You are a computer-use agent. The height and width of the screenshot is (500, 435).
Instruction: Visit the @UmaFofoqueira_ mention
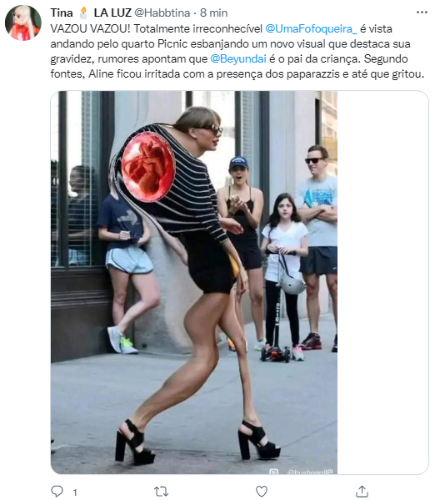pyautogui.click(x=311, y=28)
